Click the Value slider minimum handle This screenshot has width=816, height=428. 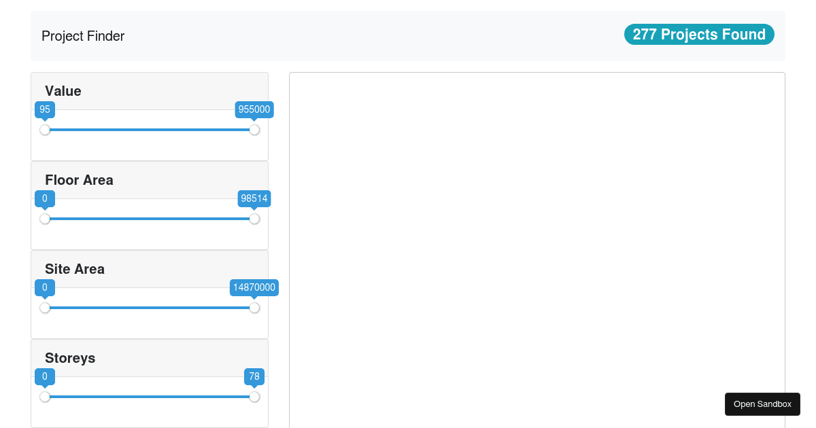click(45, 130)
